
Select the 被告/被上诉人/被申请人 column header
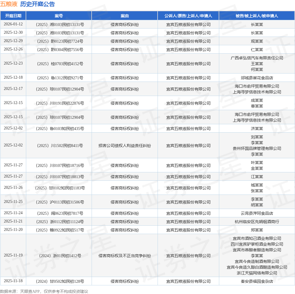point(257,16)
